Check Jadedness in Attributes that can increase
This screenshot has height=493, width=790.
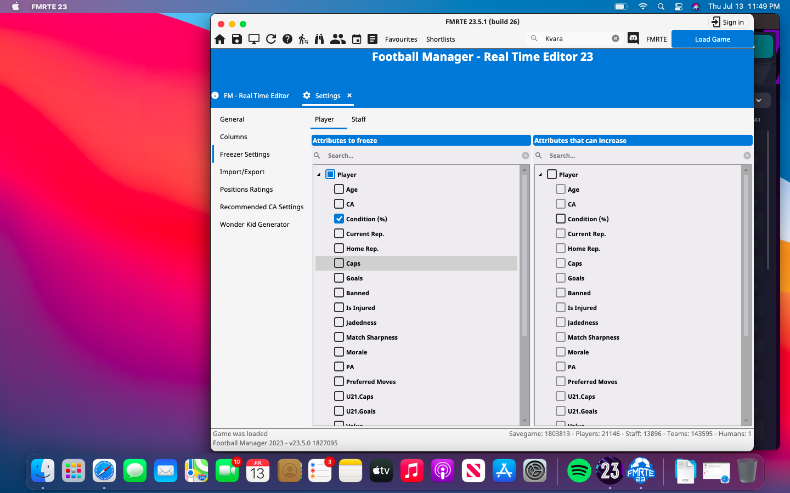(561, 322)
